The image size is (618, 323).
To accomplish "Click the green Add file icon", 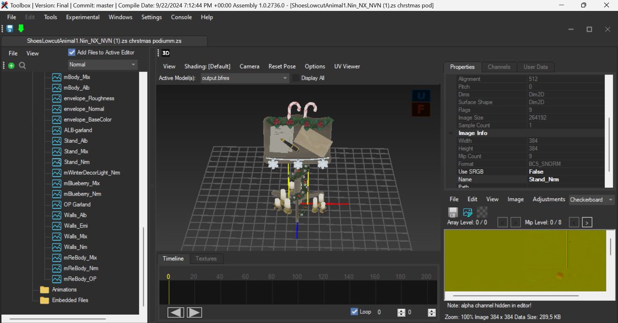I will tap(12, 65).
